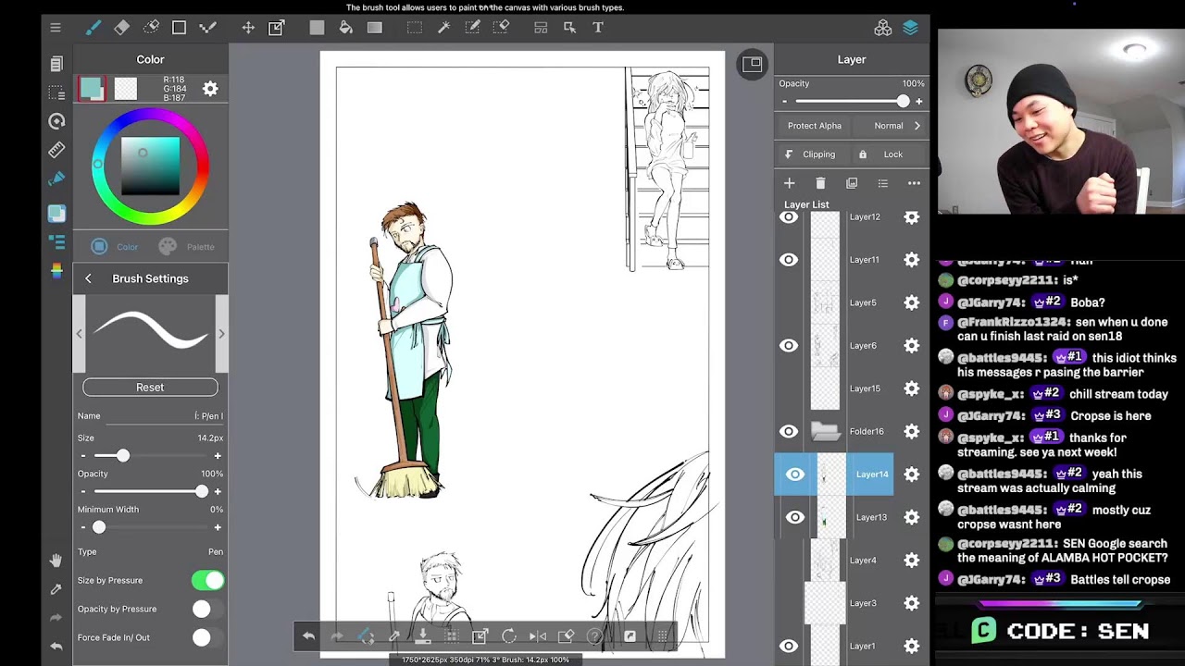Image resolution: width=1185 pixels, height=666 pixels.
Task: Hide Layer14 using its eye icon
Action: (x=795, y=475)
